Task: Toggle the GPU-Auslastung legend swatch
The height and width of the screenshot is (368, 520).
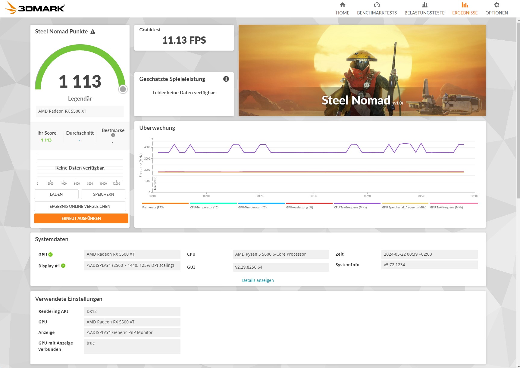Action: pyautogui.click(x=309, y=204)
